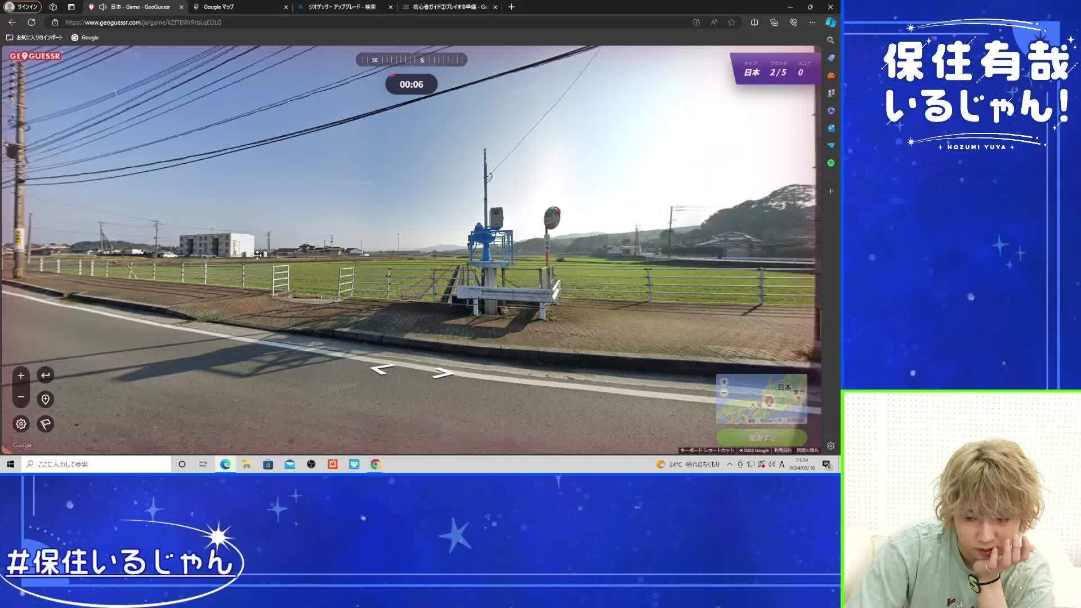Click the サインイン button

(x=21, y=7)
